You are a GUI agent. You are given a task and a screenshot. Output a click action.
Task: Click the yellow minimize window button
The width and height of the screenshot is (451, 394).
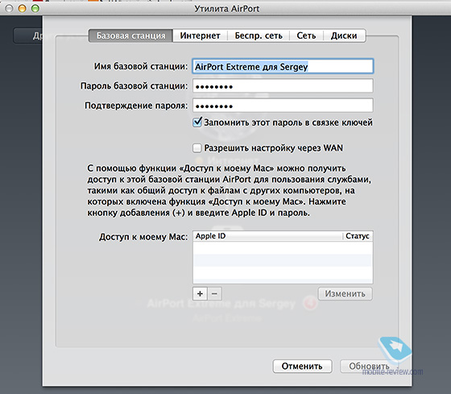[23, 9]
